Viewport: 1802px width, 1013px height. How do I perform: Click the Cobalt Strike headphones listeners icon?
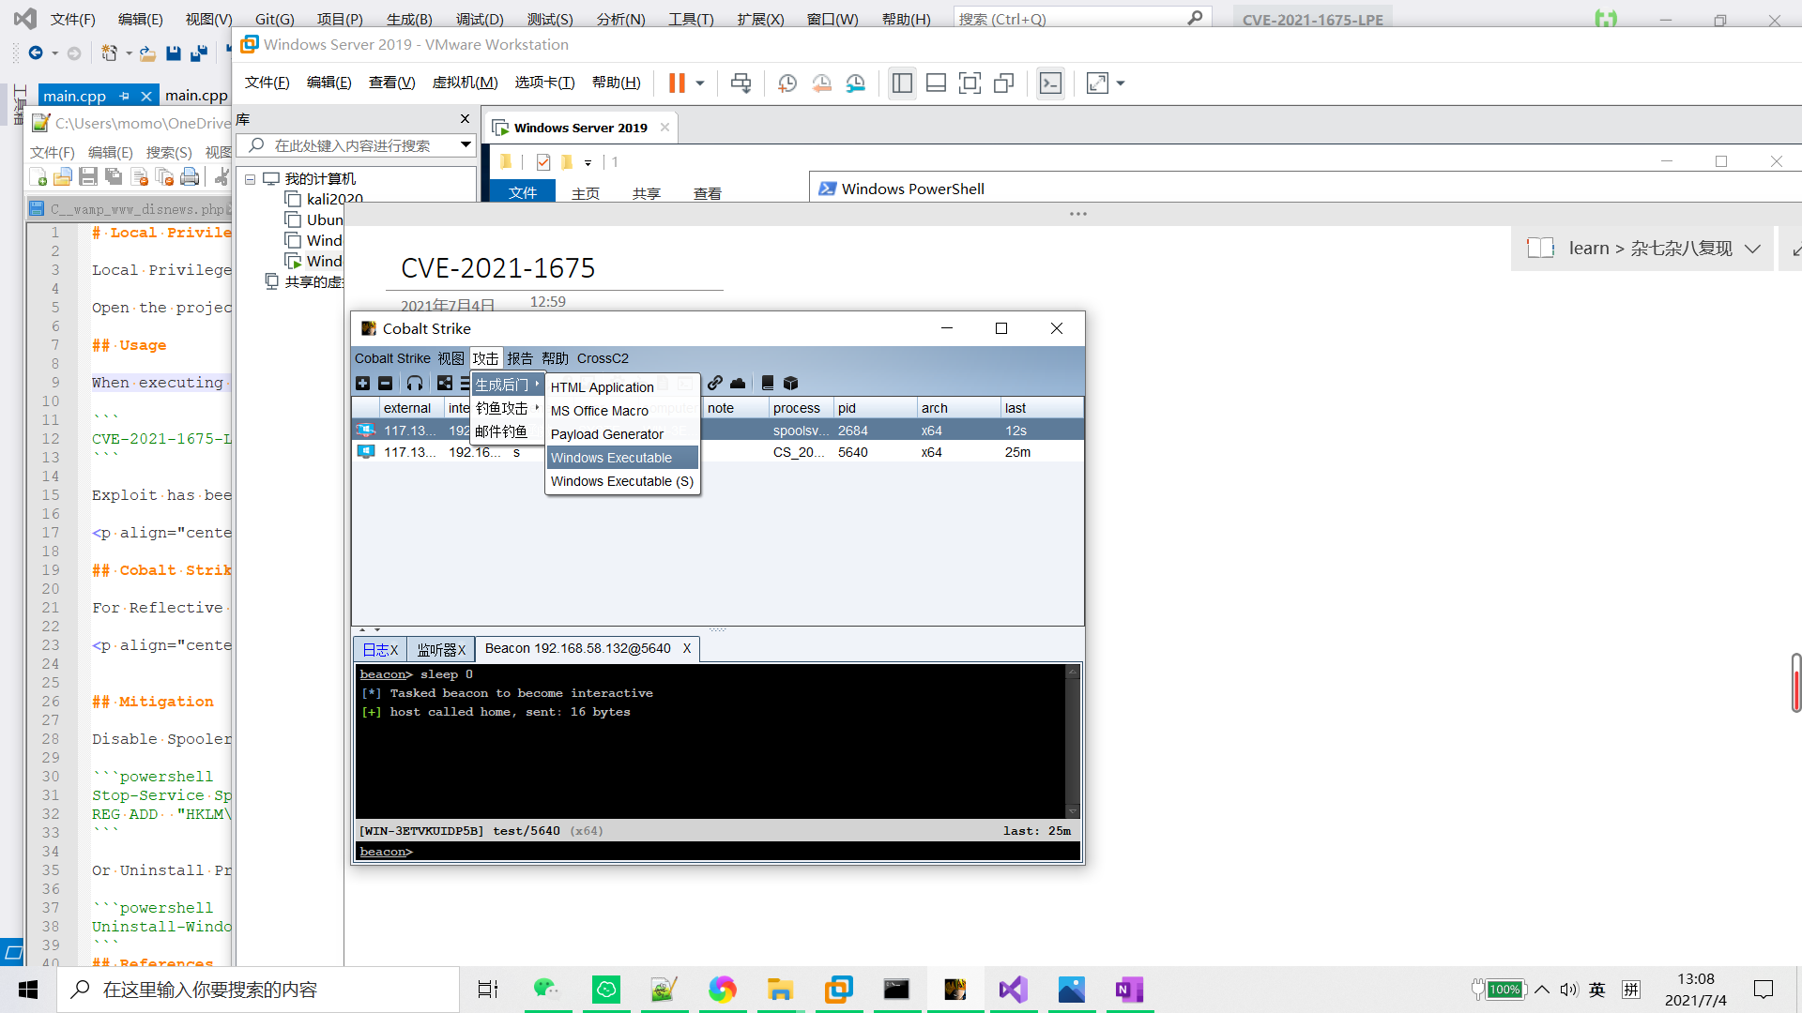[x=415, y=383]
